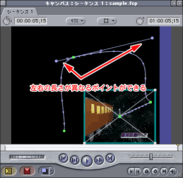Expand the edit button arrow beside Replace

(x=52, y=171)
